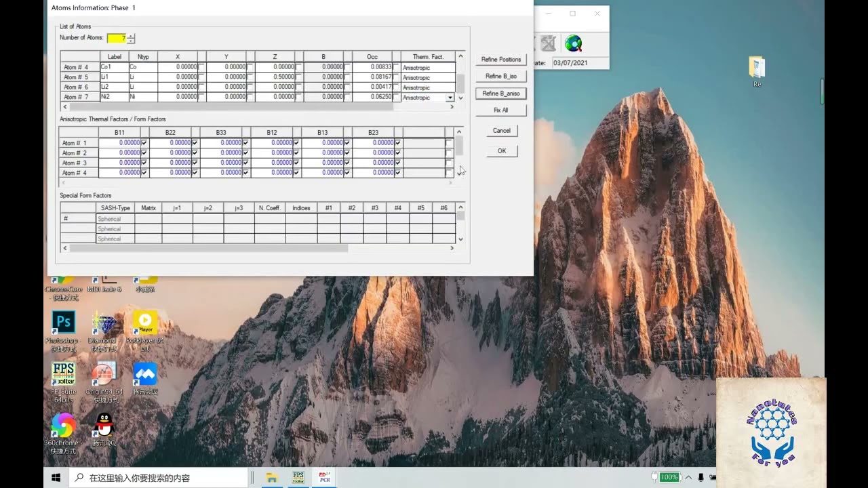Screen dimensions: 868x488
Task: Enable Z refinement checkbox for Atom # 6
Action: point(299,87)
